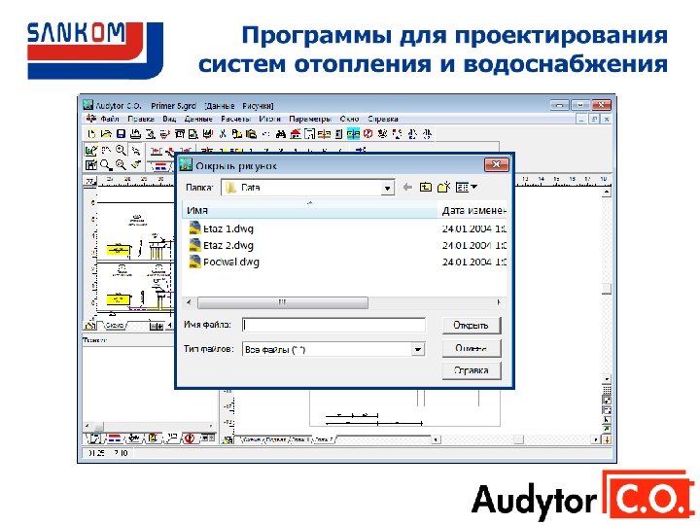Click the Схема sheet tab in left panel
The image size is (700, 525).
115,326
